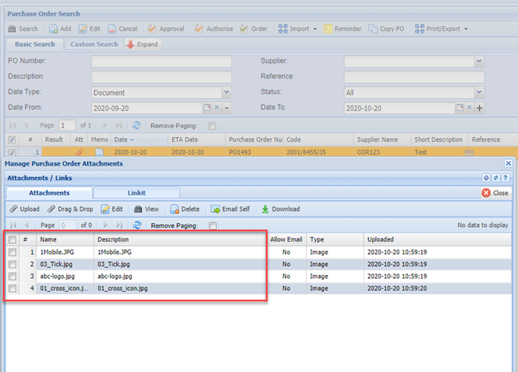Select checkbox for abc-logo.jpg row
The image size is (518, 372).
tap(12, 276)
